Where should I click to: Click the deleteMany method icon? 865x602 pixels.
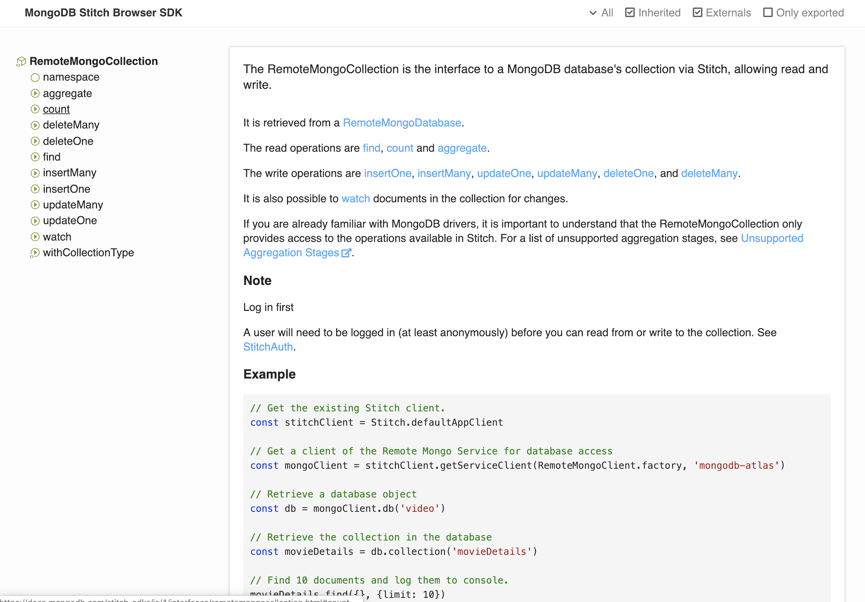point(35,125)
